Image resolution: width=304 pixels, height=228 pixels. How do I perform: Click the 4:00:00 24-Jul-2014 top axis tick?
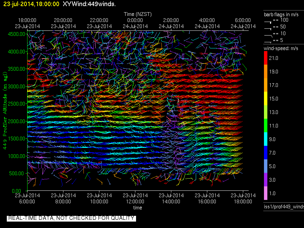[207, 23]
